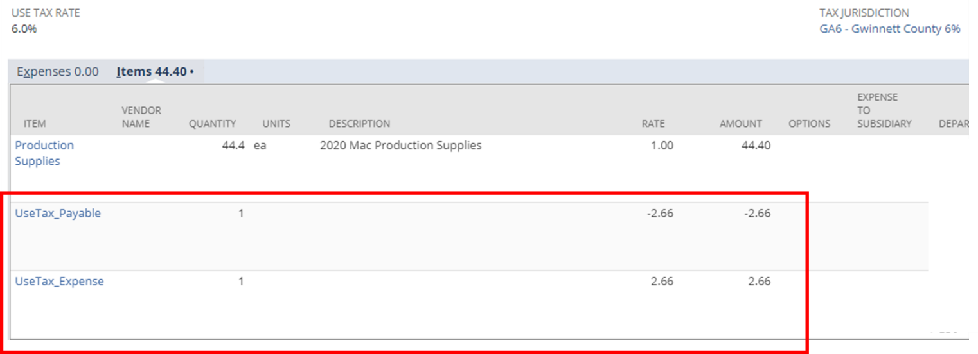Click the UNITS column header

[x=276, y=124]
